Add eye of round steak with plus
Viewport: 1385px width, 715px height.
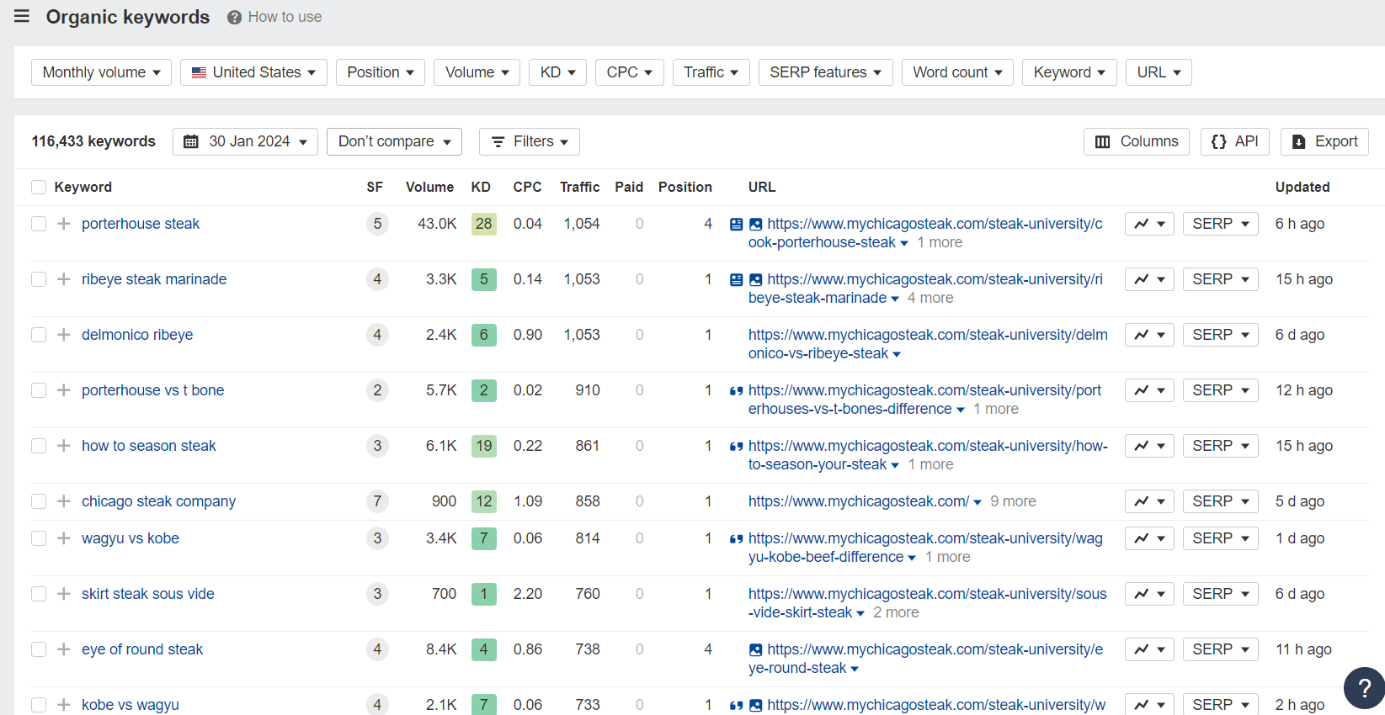(x=64, y=649)
